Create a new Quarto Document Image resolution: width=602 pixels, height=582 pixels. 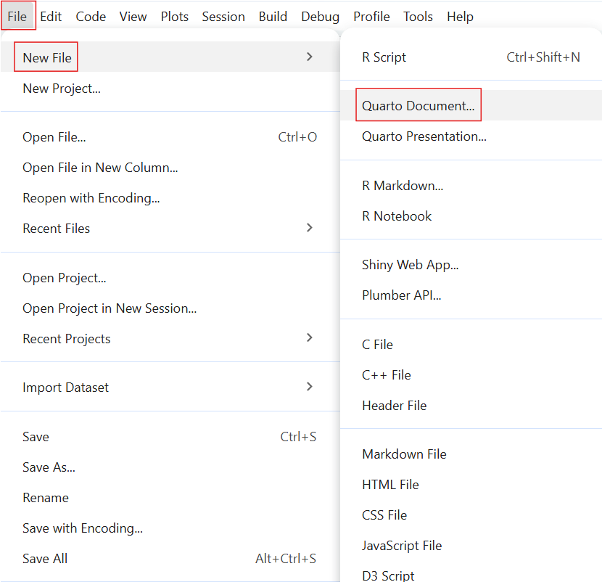click(x=418, y=104)
